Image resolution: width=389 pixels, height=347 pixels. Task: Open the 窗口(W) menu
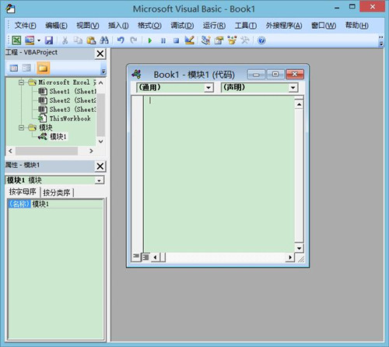[324, 26]
